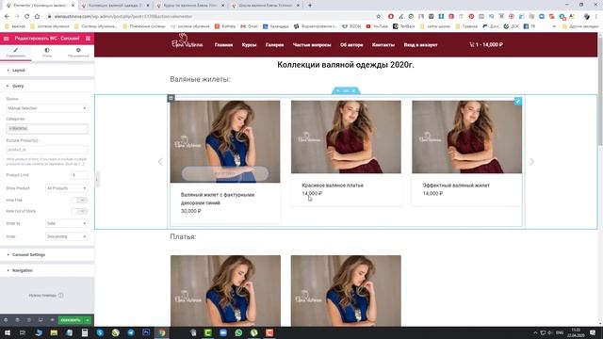Screen dimensions: 603x339
Task: Click the Product Limit number field
Action: coord(79,175)
